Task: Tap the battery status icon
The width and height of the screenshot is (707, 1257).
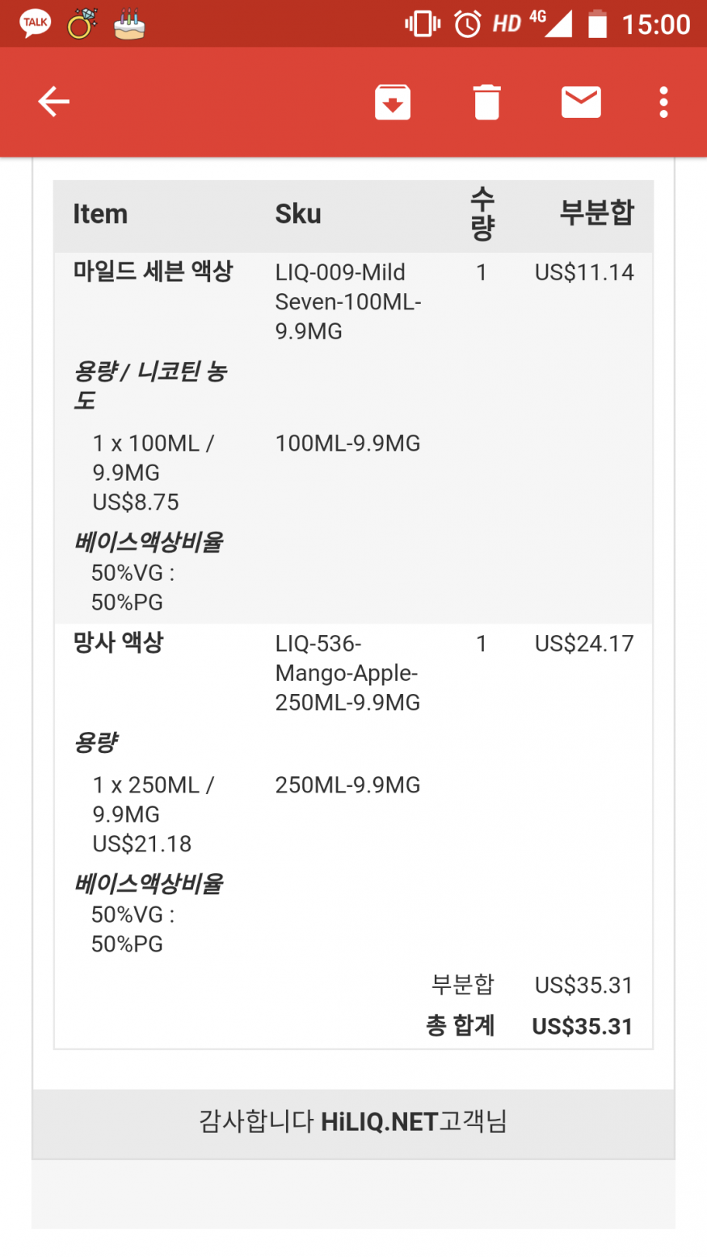Action: pos(597,24)
